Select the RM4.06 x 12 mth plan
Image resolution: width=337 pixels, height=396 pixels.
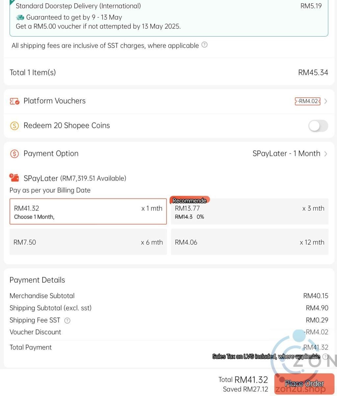coord(249,242)
